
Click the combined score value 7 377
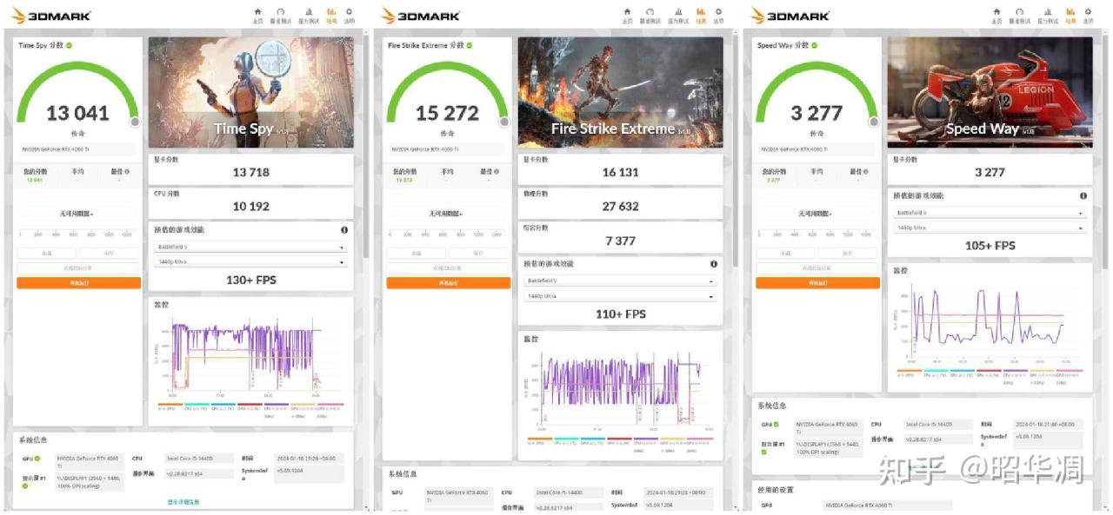pos(621,241)
